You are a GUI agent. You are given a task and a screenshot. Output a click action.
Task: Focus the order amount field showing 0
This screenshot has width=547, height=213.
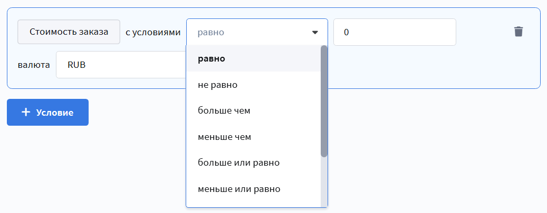(394, 33)
